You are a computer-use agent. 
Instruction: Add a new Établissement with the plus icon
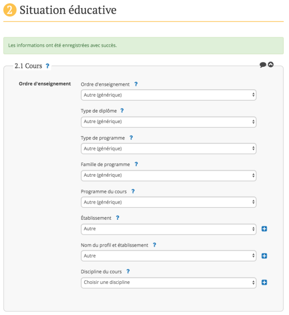point(264,229)
